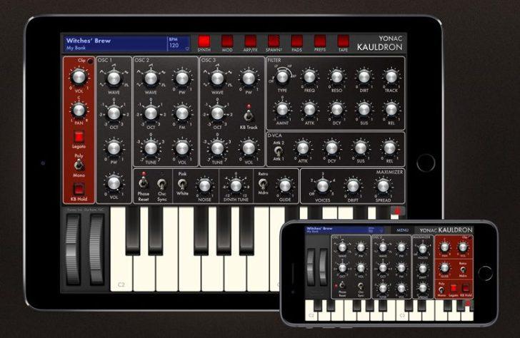Viewport: 520px width, 338px height.
Task: Click the D-VCA REL knob
Action: click(x=389, y=148)
